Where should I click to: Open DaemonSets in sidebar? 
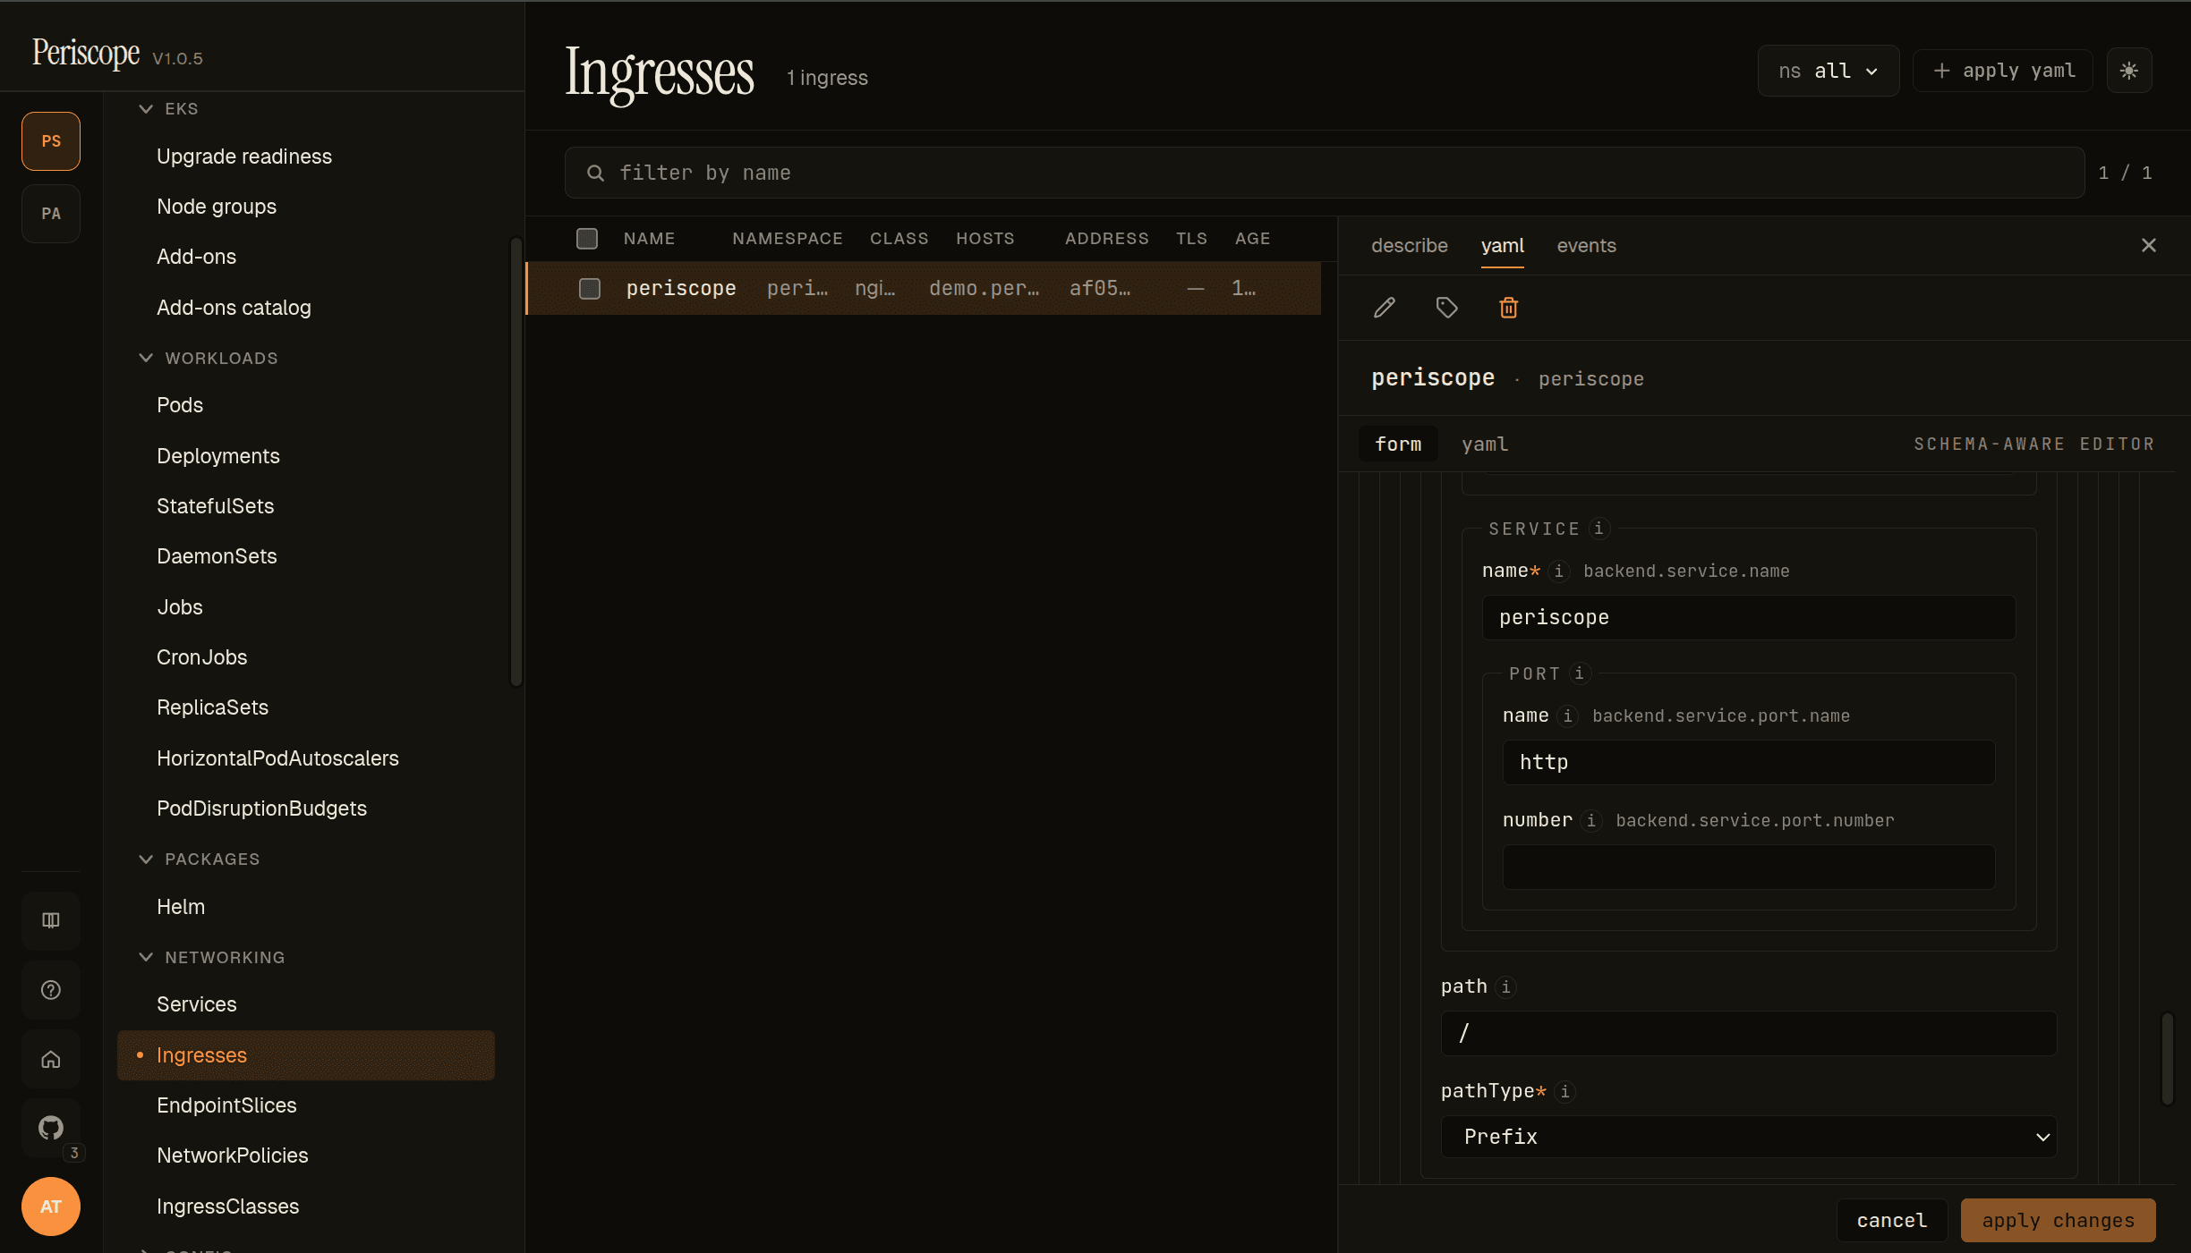pyautogui.click(x=217, y=556)
